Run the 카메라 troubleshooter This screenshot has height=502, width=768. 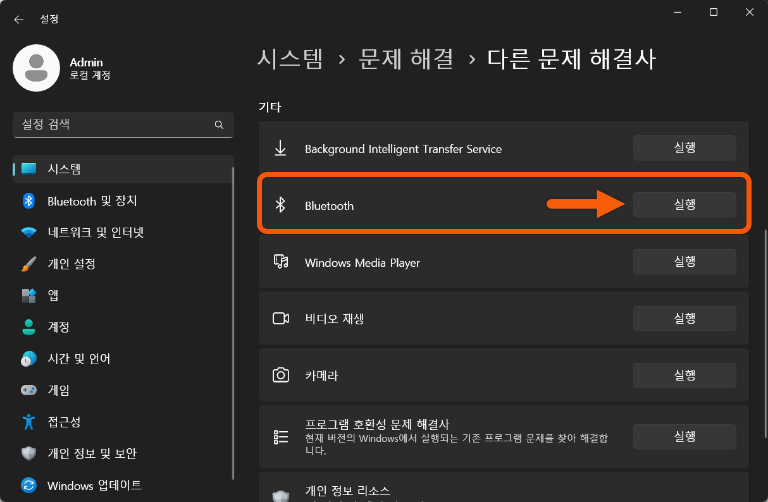point(684,376)
